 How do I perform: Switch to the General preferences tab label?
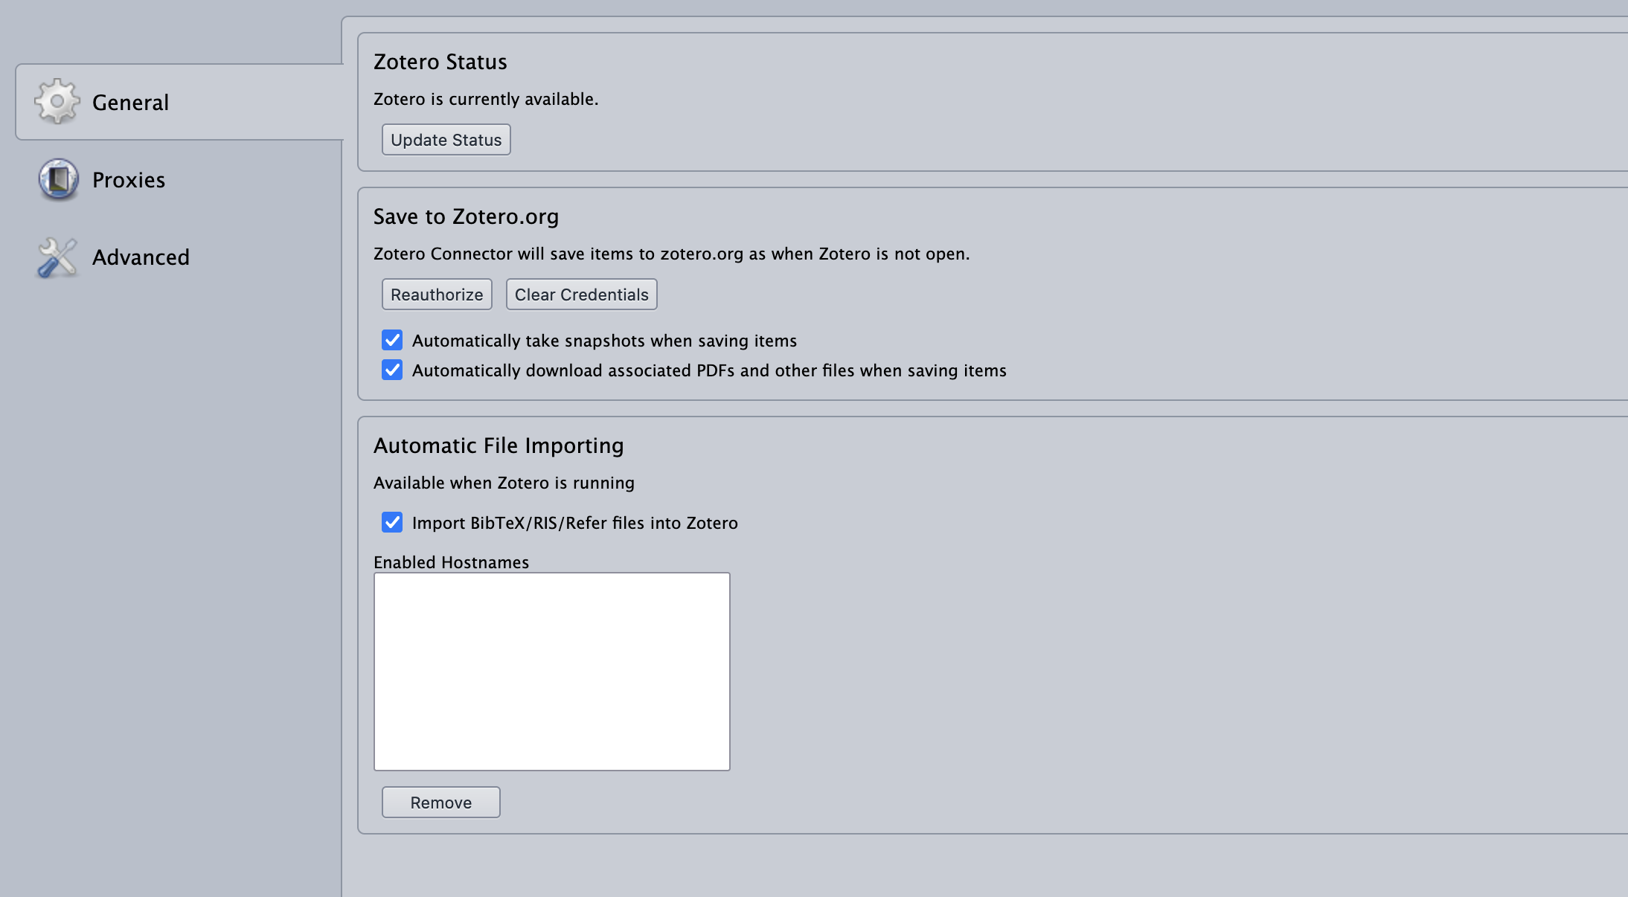(130, 103)
